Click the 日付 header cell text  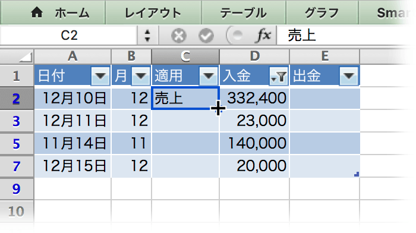click(x=51, y=76)
